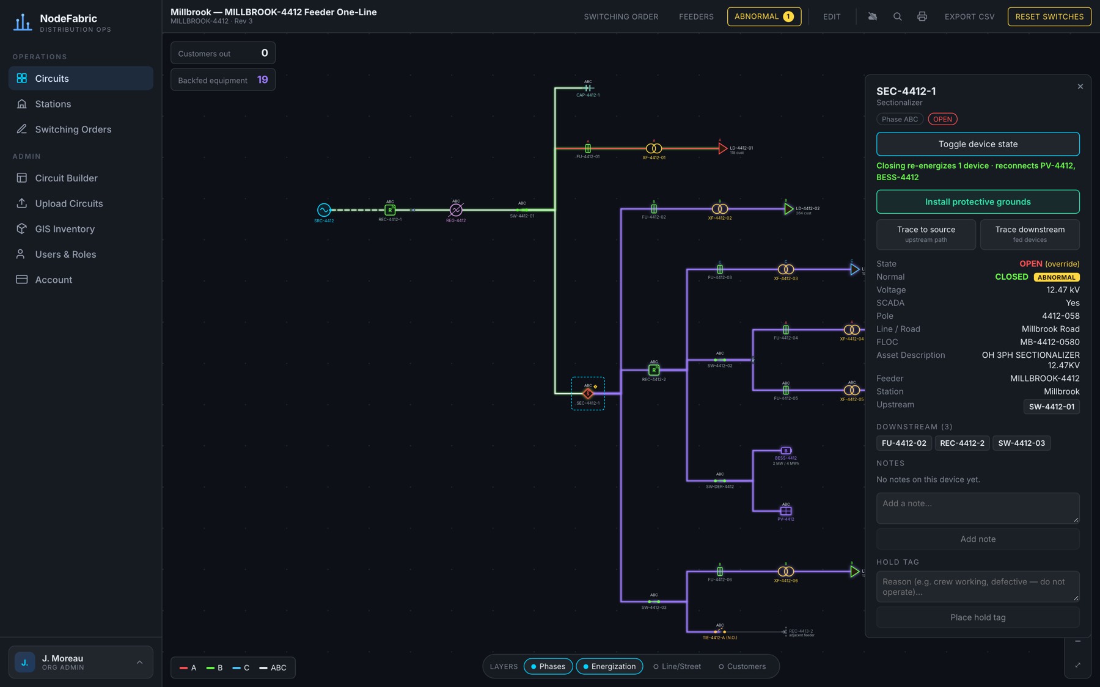Expand the J. Moreau user menu
The width and height of the screenshot is (1100, 687).
81,662
